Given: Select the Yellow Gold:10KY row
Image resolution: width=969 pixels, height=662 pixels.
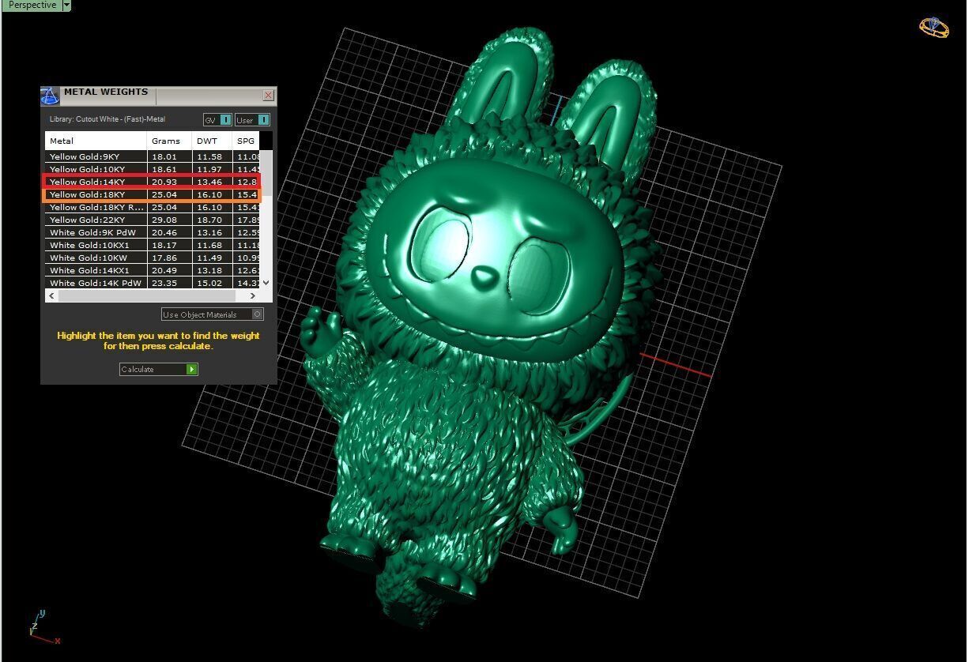Looking at the screenshot, I should click(x=152, y=169).
